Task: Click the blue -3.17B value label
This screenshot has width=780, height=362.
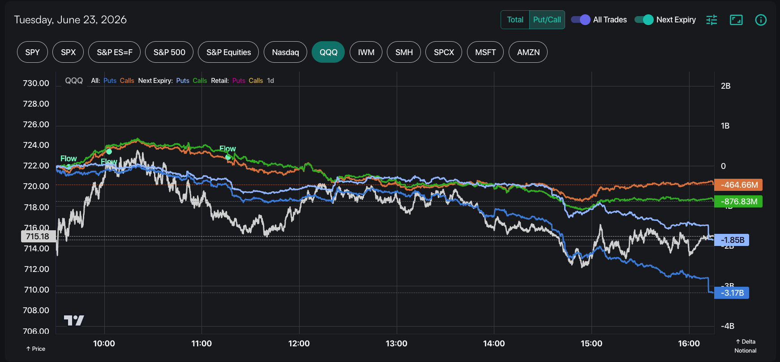Action: point(732,293)
